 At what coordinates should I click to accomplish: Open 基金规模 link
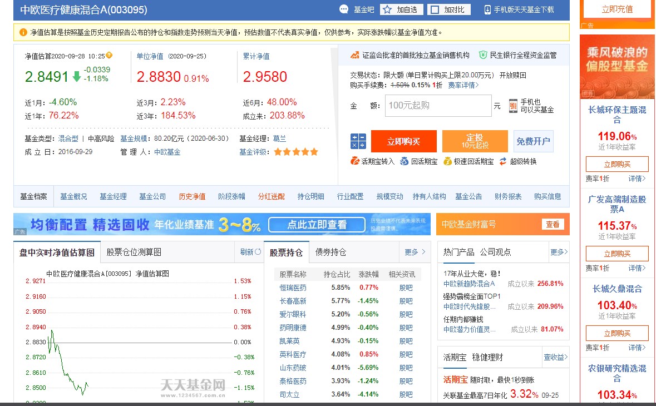point(134,138)
